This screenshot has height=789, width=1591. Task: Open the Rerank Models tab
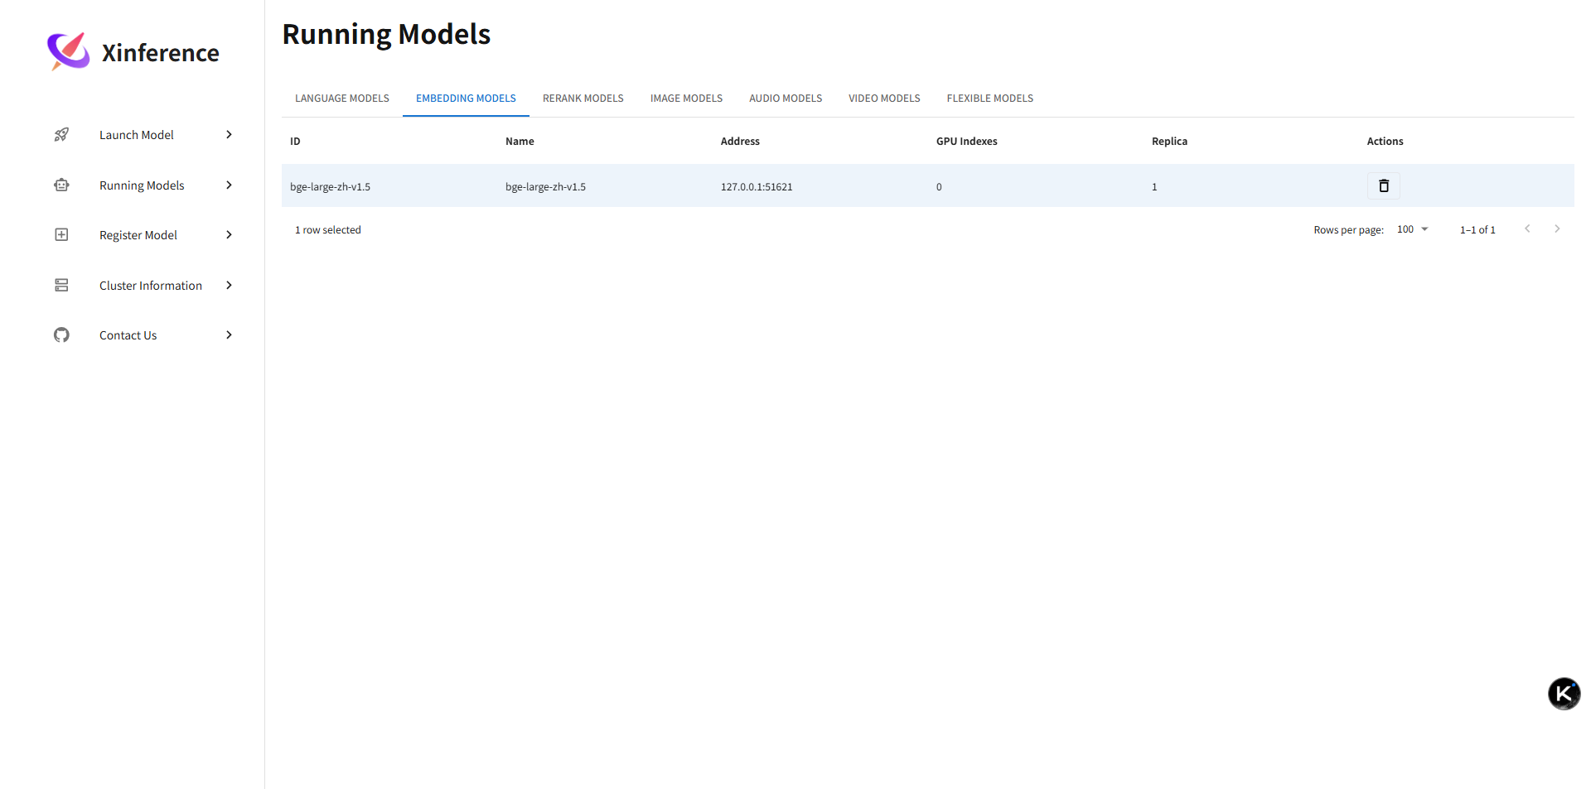tap(583, 99)
